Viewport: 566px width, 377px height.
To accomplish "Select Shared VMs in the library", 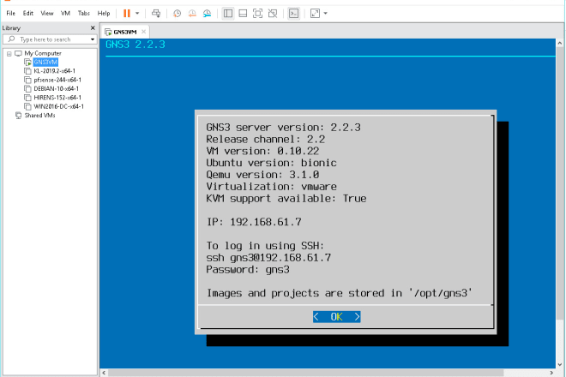I will pos(39,116).
